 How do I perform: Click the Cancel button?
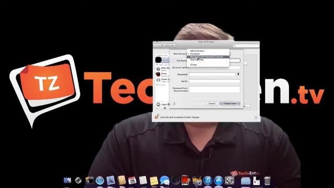click(x=212, y=103)
